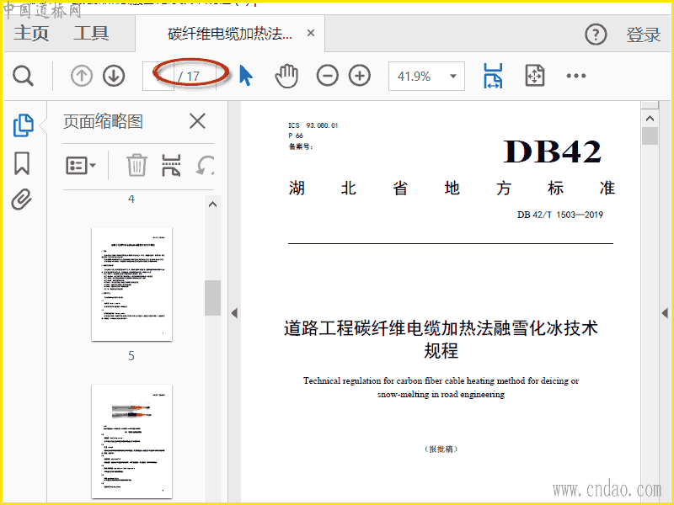Click the page number input field

click(x=158, y=76)
